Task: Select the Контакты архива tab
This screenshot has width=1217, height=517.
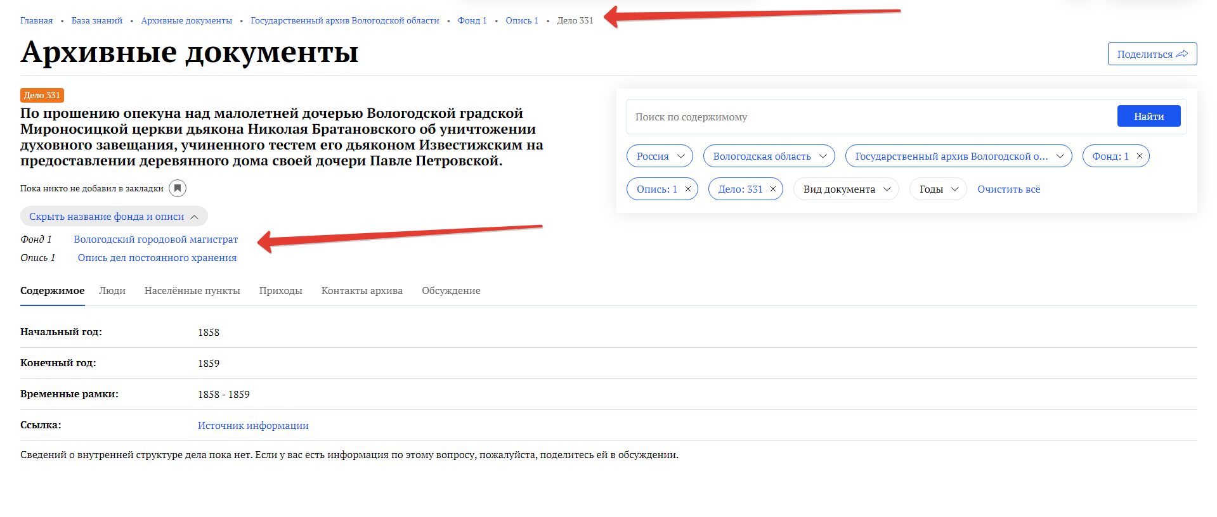Action: point(361,291)
